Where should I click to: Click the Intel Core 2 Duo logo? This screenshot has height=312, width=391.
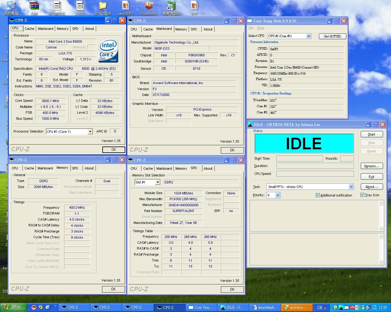[x=108, y=51]
